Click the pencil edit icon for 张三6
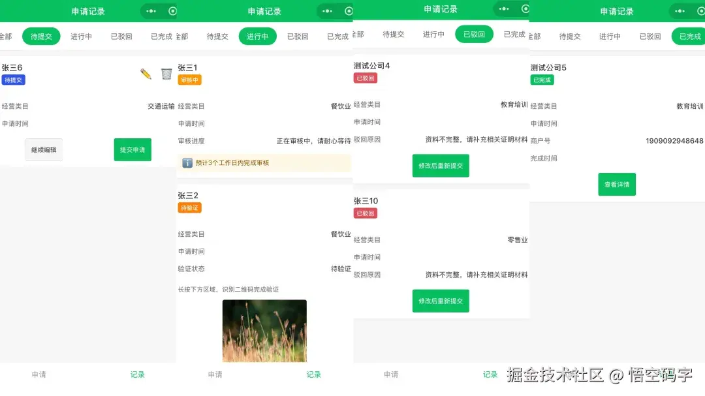The height and width of the screenshot is (396, 705). click(x=145, y=74)
